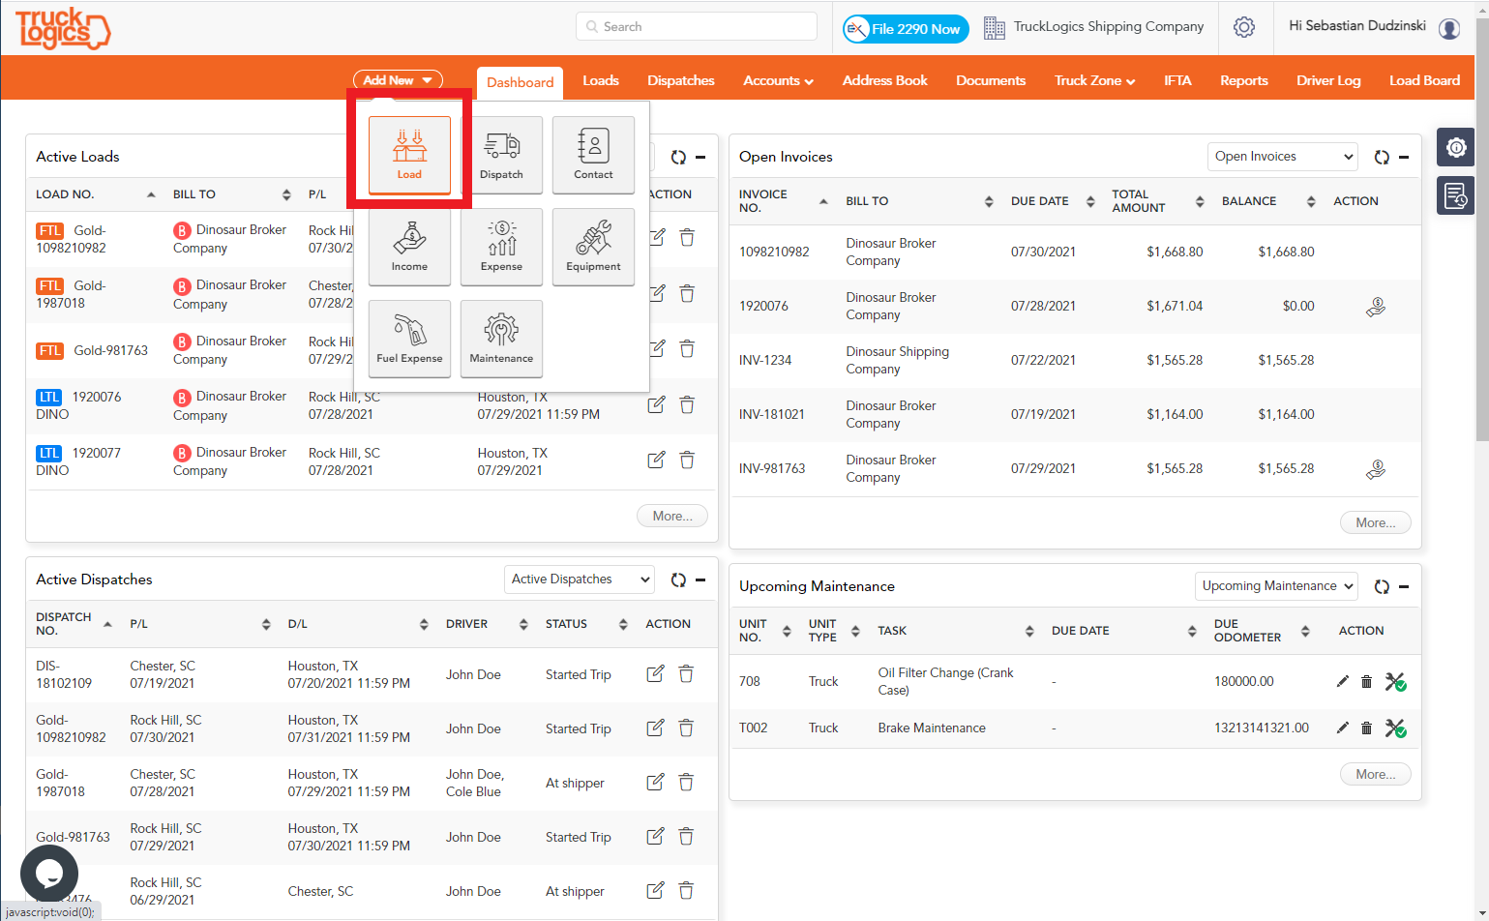Image resolution: width=1489 pixels, height=921 pixels.
Task: Refresh the Upcoming Maintenance panel
Action: coord(1382,586)
